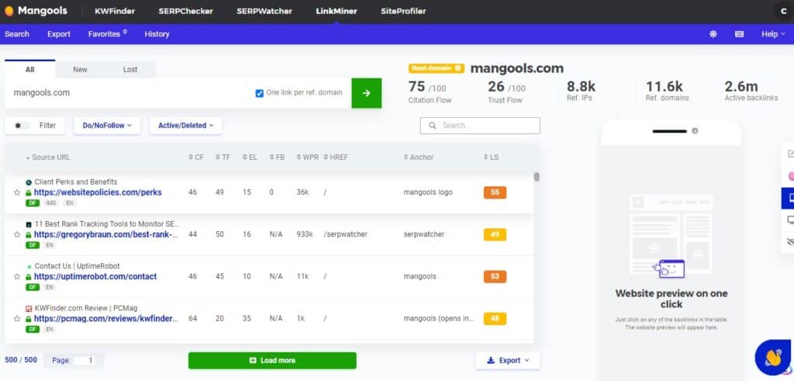The height and width of the screenshot is (381, 794).
Task: Sort by WPR column
Action: click(307, 157)
